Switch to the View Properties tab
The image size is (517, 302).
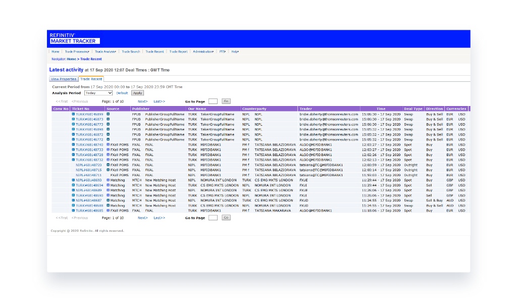[x=64, y=79]
